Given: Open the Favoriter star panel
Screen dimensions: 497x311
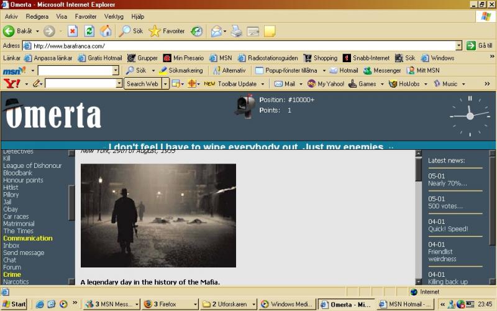Looking at the screenshot, I should 166,31.
